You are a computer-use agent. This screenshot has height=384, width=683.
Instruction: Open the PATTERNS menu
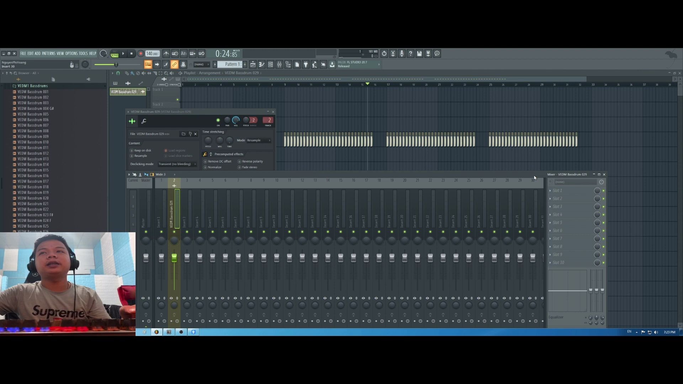(x=48, y=54)
